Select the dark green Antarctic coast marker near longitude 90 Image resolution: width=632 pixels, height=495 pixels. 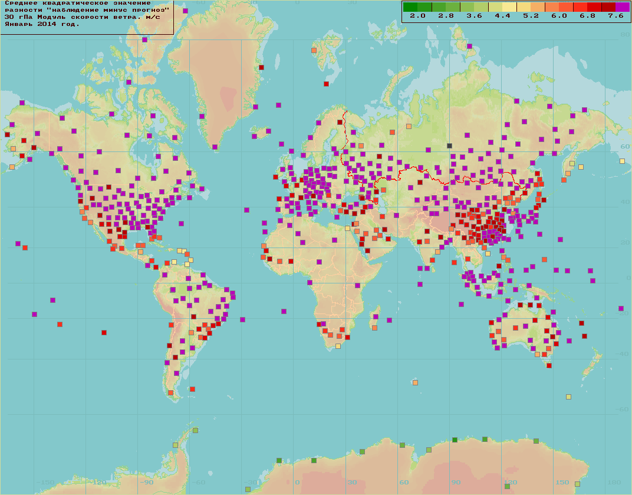[455, 440]
